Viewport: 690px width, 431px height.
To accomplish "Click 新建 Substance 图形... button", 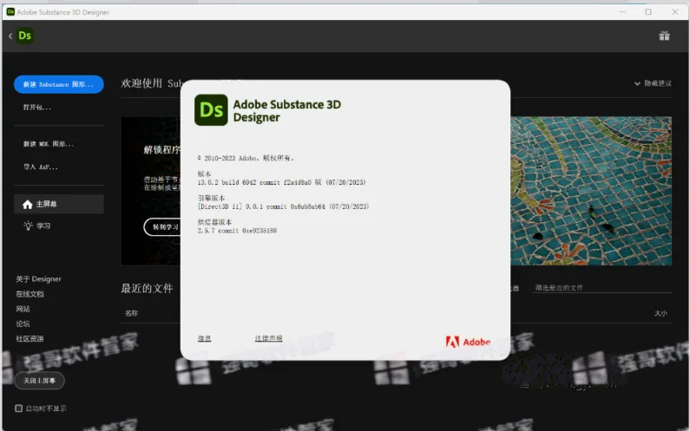I will (59, 84).
